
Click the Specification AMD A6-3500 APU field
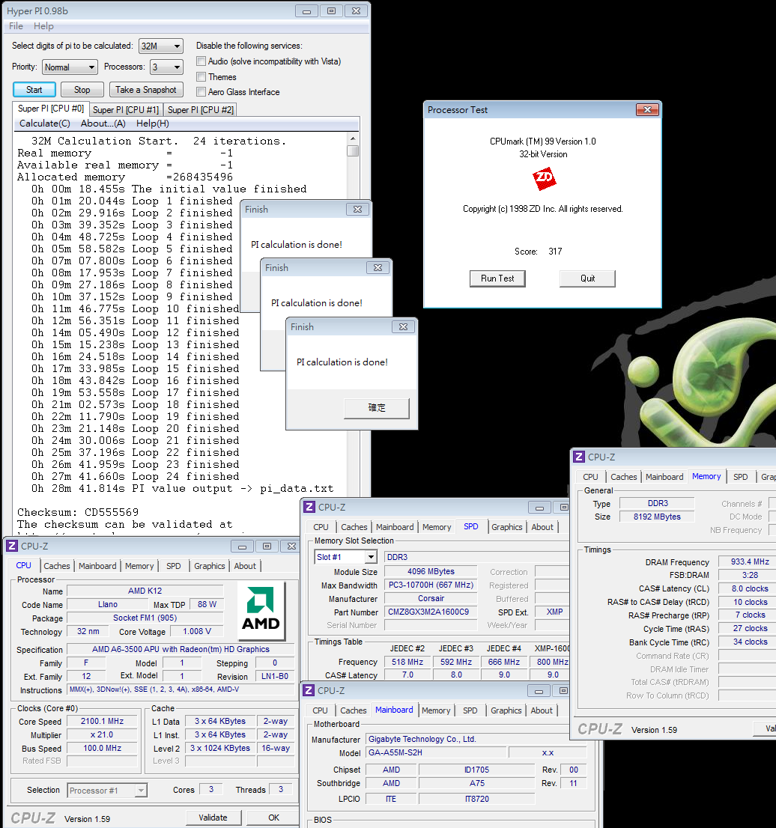[x=181, y=650]
